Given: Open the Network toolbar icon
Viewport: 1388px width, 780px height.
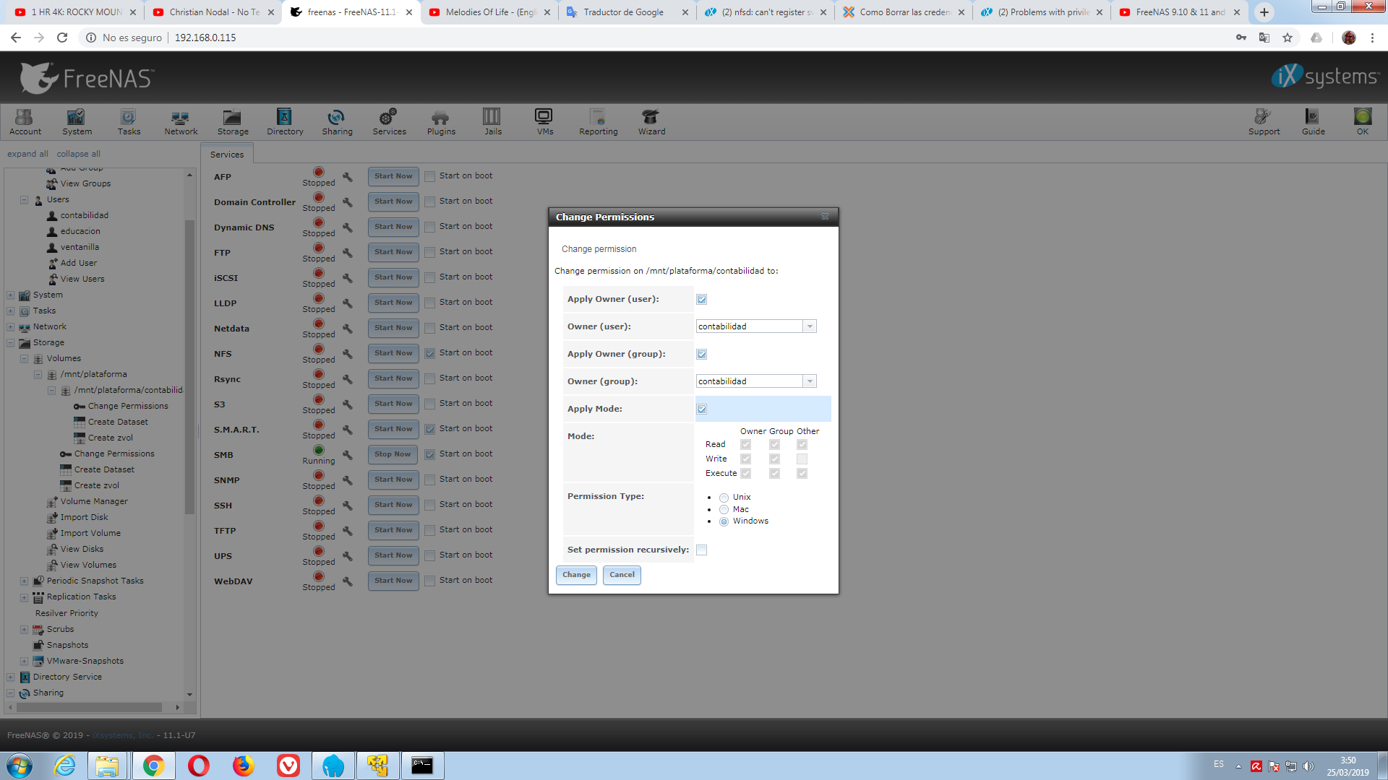Looking at the screenshot, I should click(181, 121).
